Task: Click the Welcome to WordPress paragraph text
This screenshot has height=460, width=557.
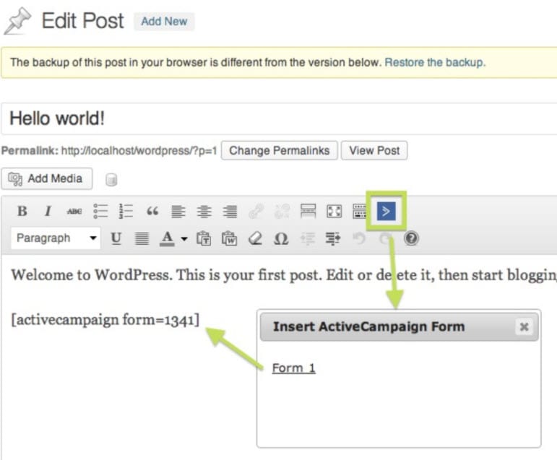Action: coord(283,275)
